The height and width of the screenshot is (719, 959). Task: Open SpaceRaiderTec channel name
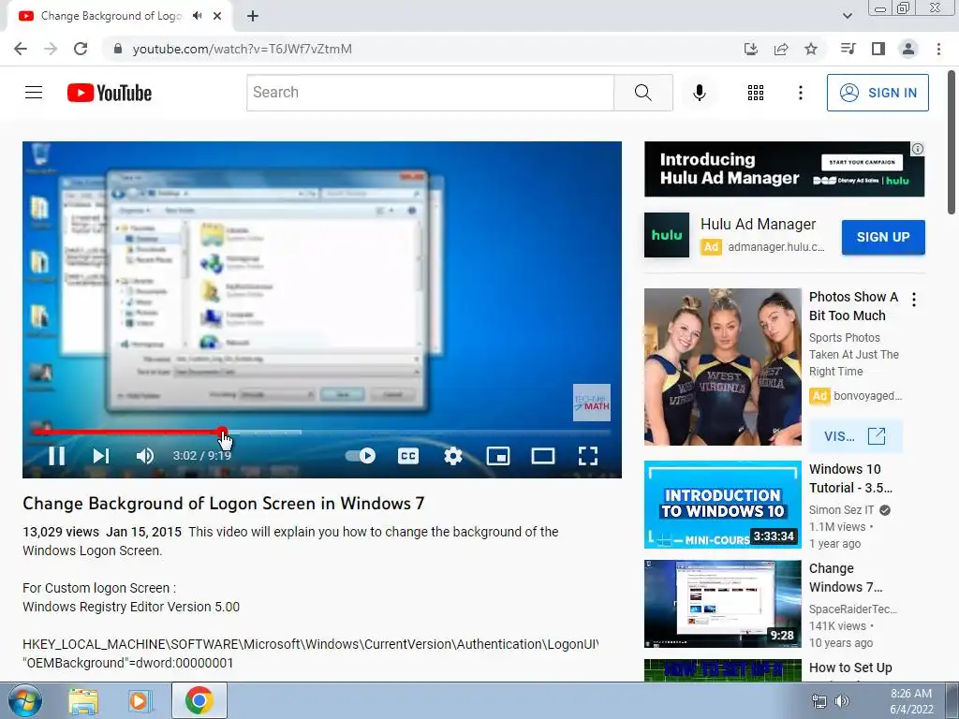point(853,609)
